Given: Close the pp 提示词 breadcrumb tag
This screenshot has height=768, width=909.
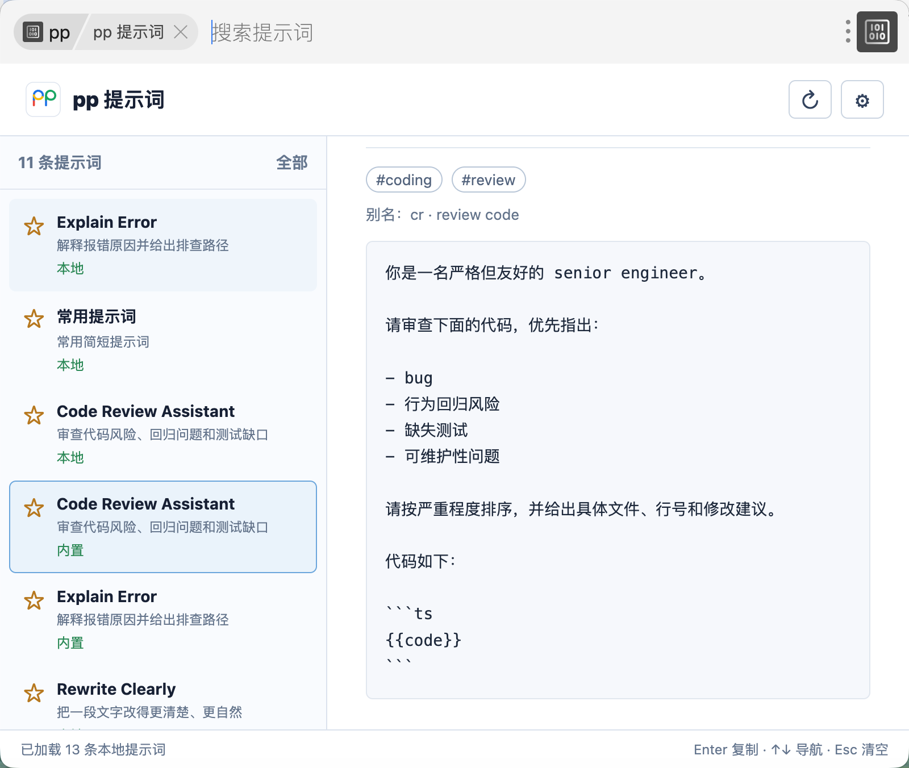Looking at the screenshot, I should point(181,32).
